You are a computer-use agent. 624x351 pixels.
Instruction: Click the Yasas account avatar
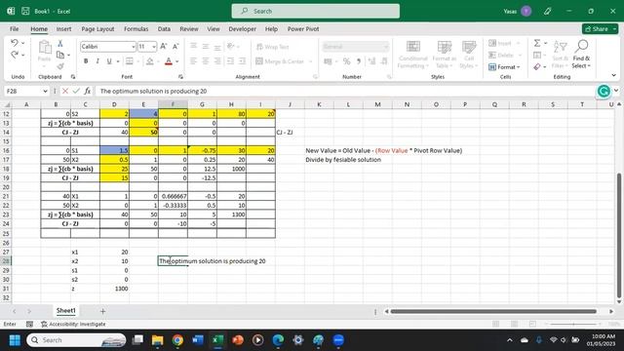526,11
